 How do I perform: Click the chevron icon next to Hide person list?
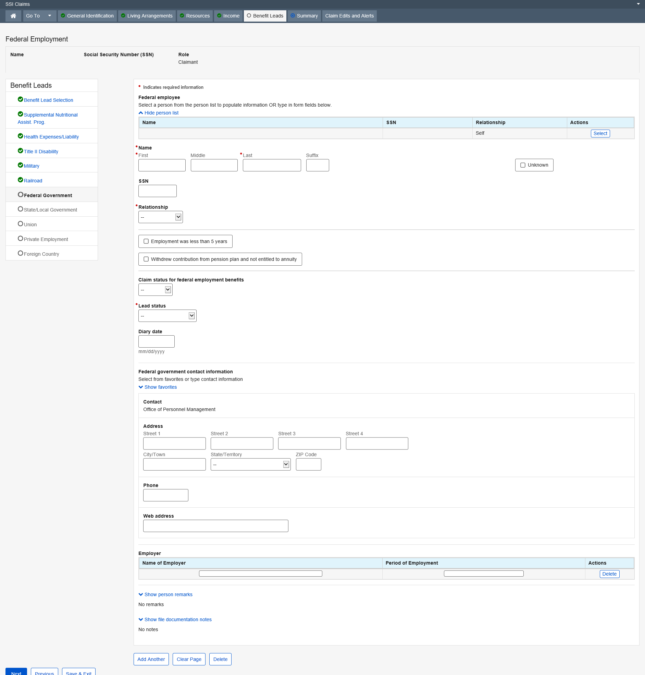tap(141, 113)
